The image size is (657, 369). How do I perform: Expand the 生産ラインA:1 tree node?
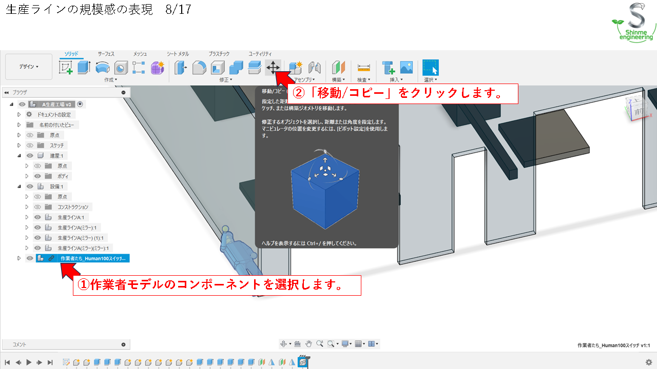coord(26,217)
